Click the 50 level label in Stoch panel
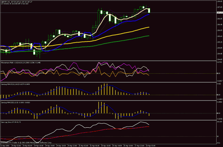 [x=218, y=137]
